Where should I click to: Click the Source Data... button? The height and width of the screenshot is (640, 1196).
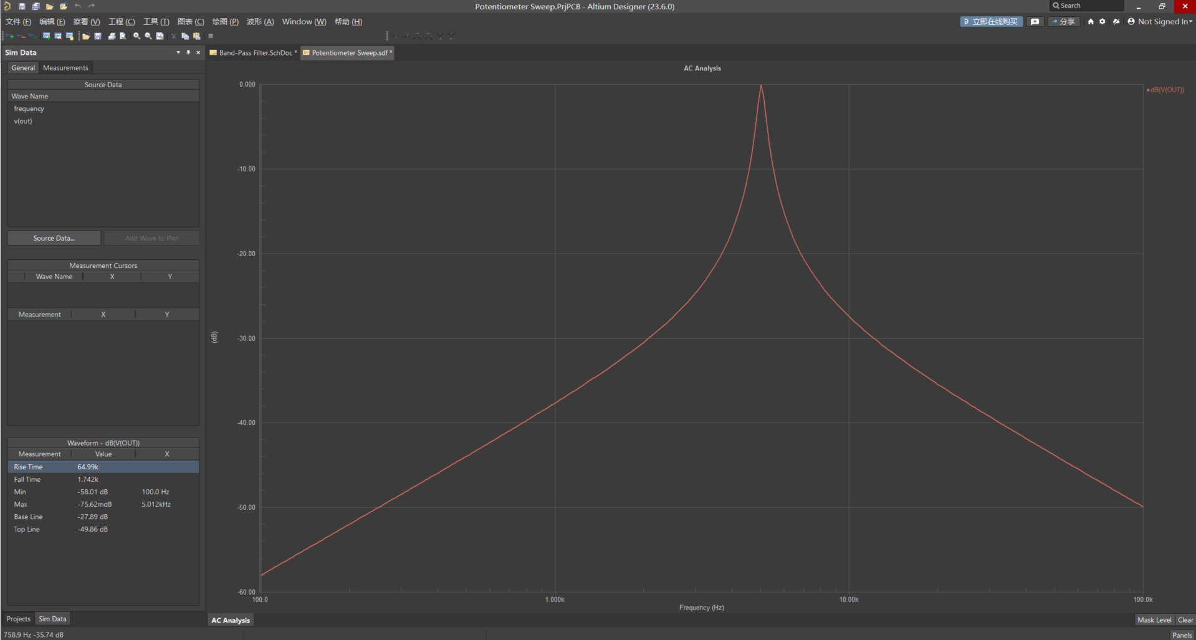54,238
